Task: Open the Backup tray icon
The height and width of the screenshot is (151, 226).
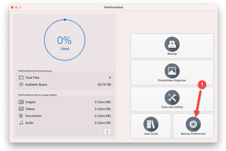Action: (172, 44)
